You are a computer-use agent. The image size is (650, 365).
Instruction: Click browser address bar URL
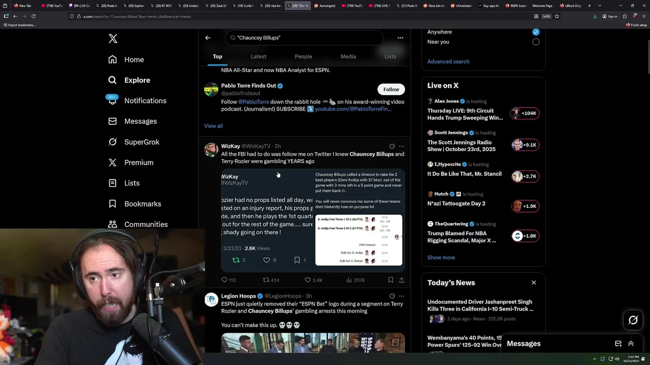pos(137,16)
